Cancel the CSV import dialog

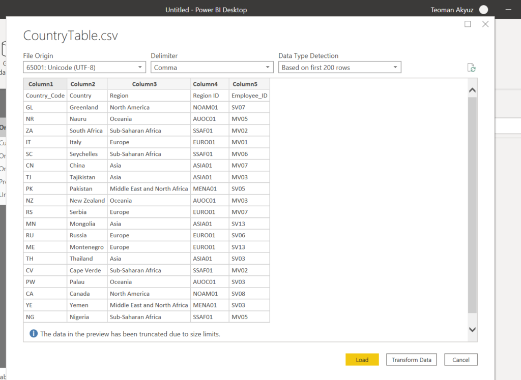point(460,360)
